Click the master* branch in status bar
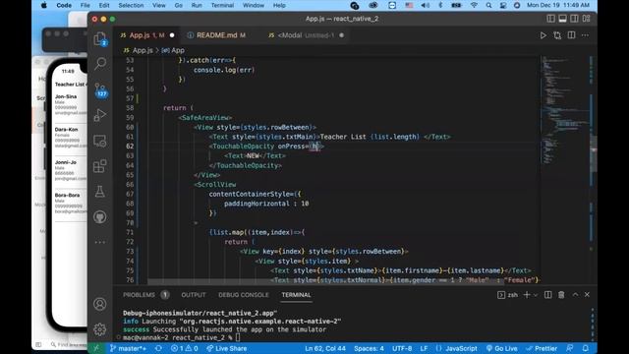The image size is (629, 354). 129,348
